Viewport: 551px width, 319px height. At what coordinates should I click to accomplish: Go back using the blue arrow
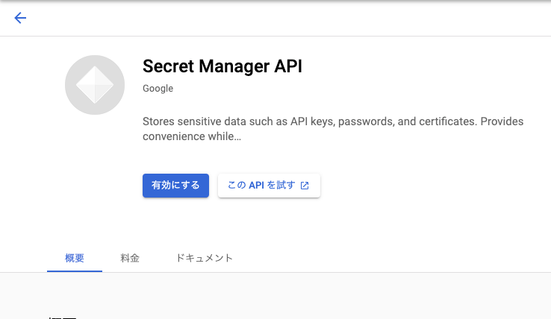click(x=20, y=18)
